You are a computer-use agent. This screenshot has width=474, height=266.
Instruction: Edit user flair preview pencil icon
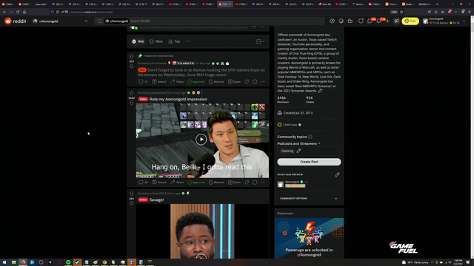337,174
